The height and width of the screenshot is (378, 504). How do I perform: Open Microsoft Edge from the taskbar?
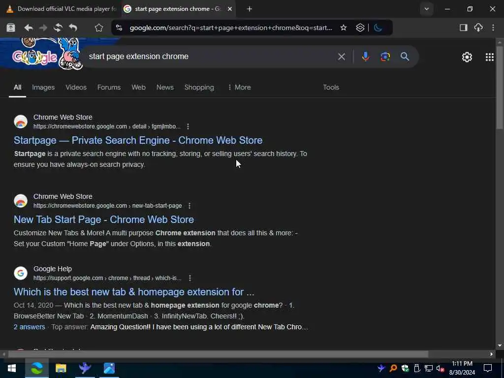point(36,368)
